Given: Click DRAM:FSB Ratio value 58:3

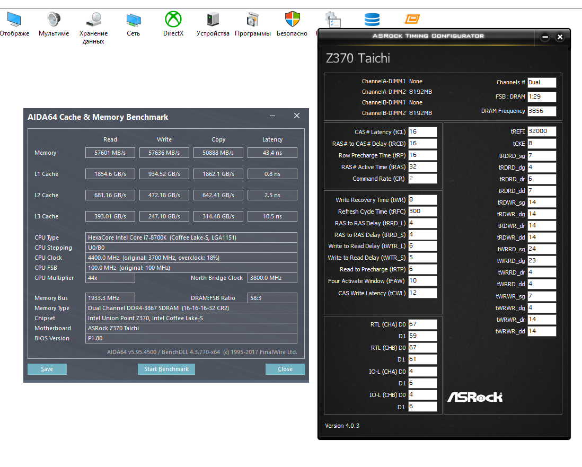Looking at the screenshot, I should tap(272, 298).
